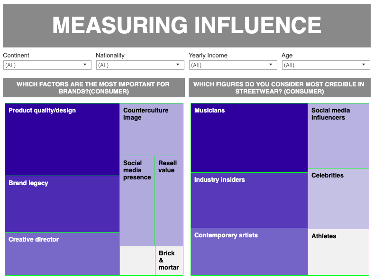Screen dimensions: 374x280
Task: Click the Resell value tile
Action: click(169, 201)
